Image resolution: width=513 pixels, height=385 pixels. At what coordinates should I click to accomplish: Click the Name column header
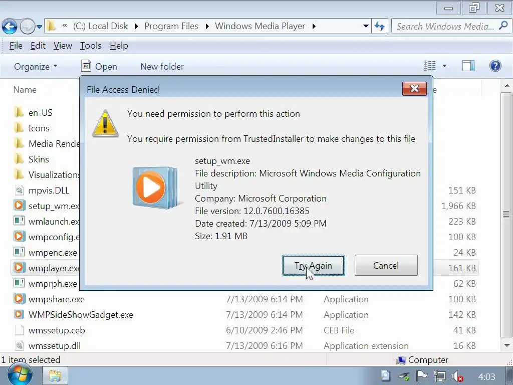[x=25, y=90]
